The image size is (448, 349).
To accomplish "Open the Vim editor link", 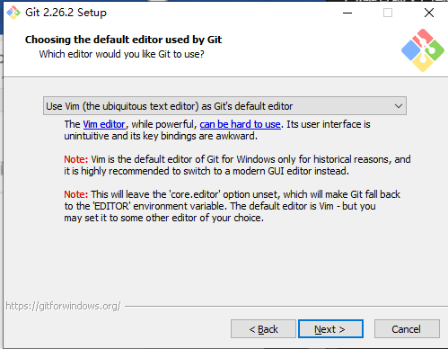I will pos(104,124).
